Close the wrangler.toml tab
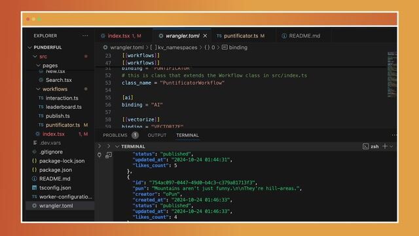 coord(205,35)
